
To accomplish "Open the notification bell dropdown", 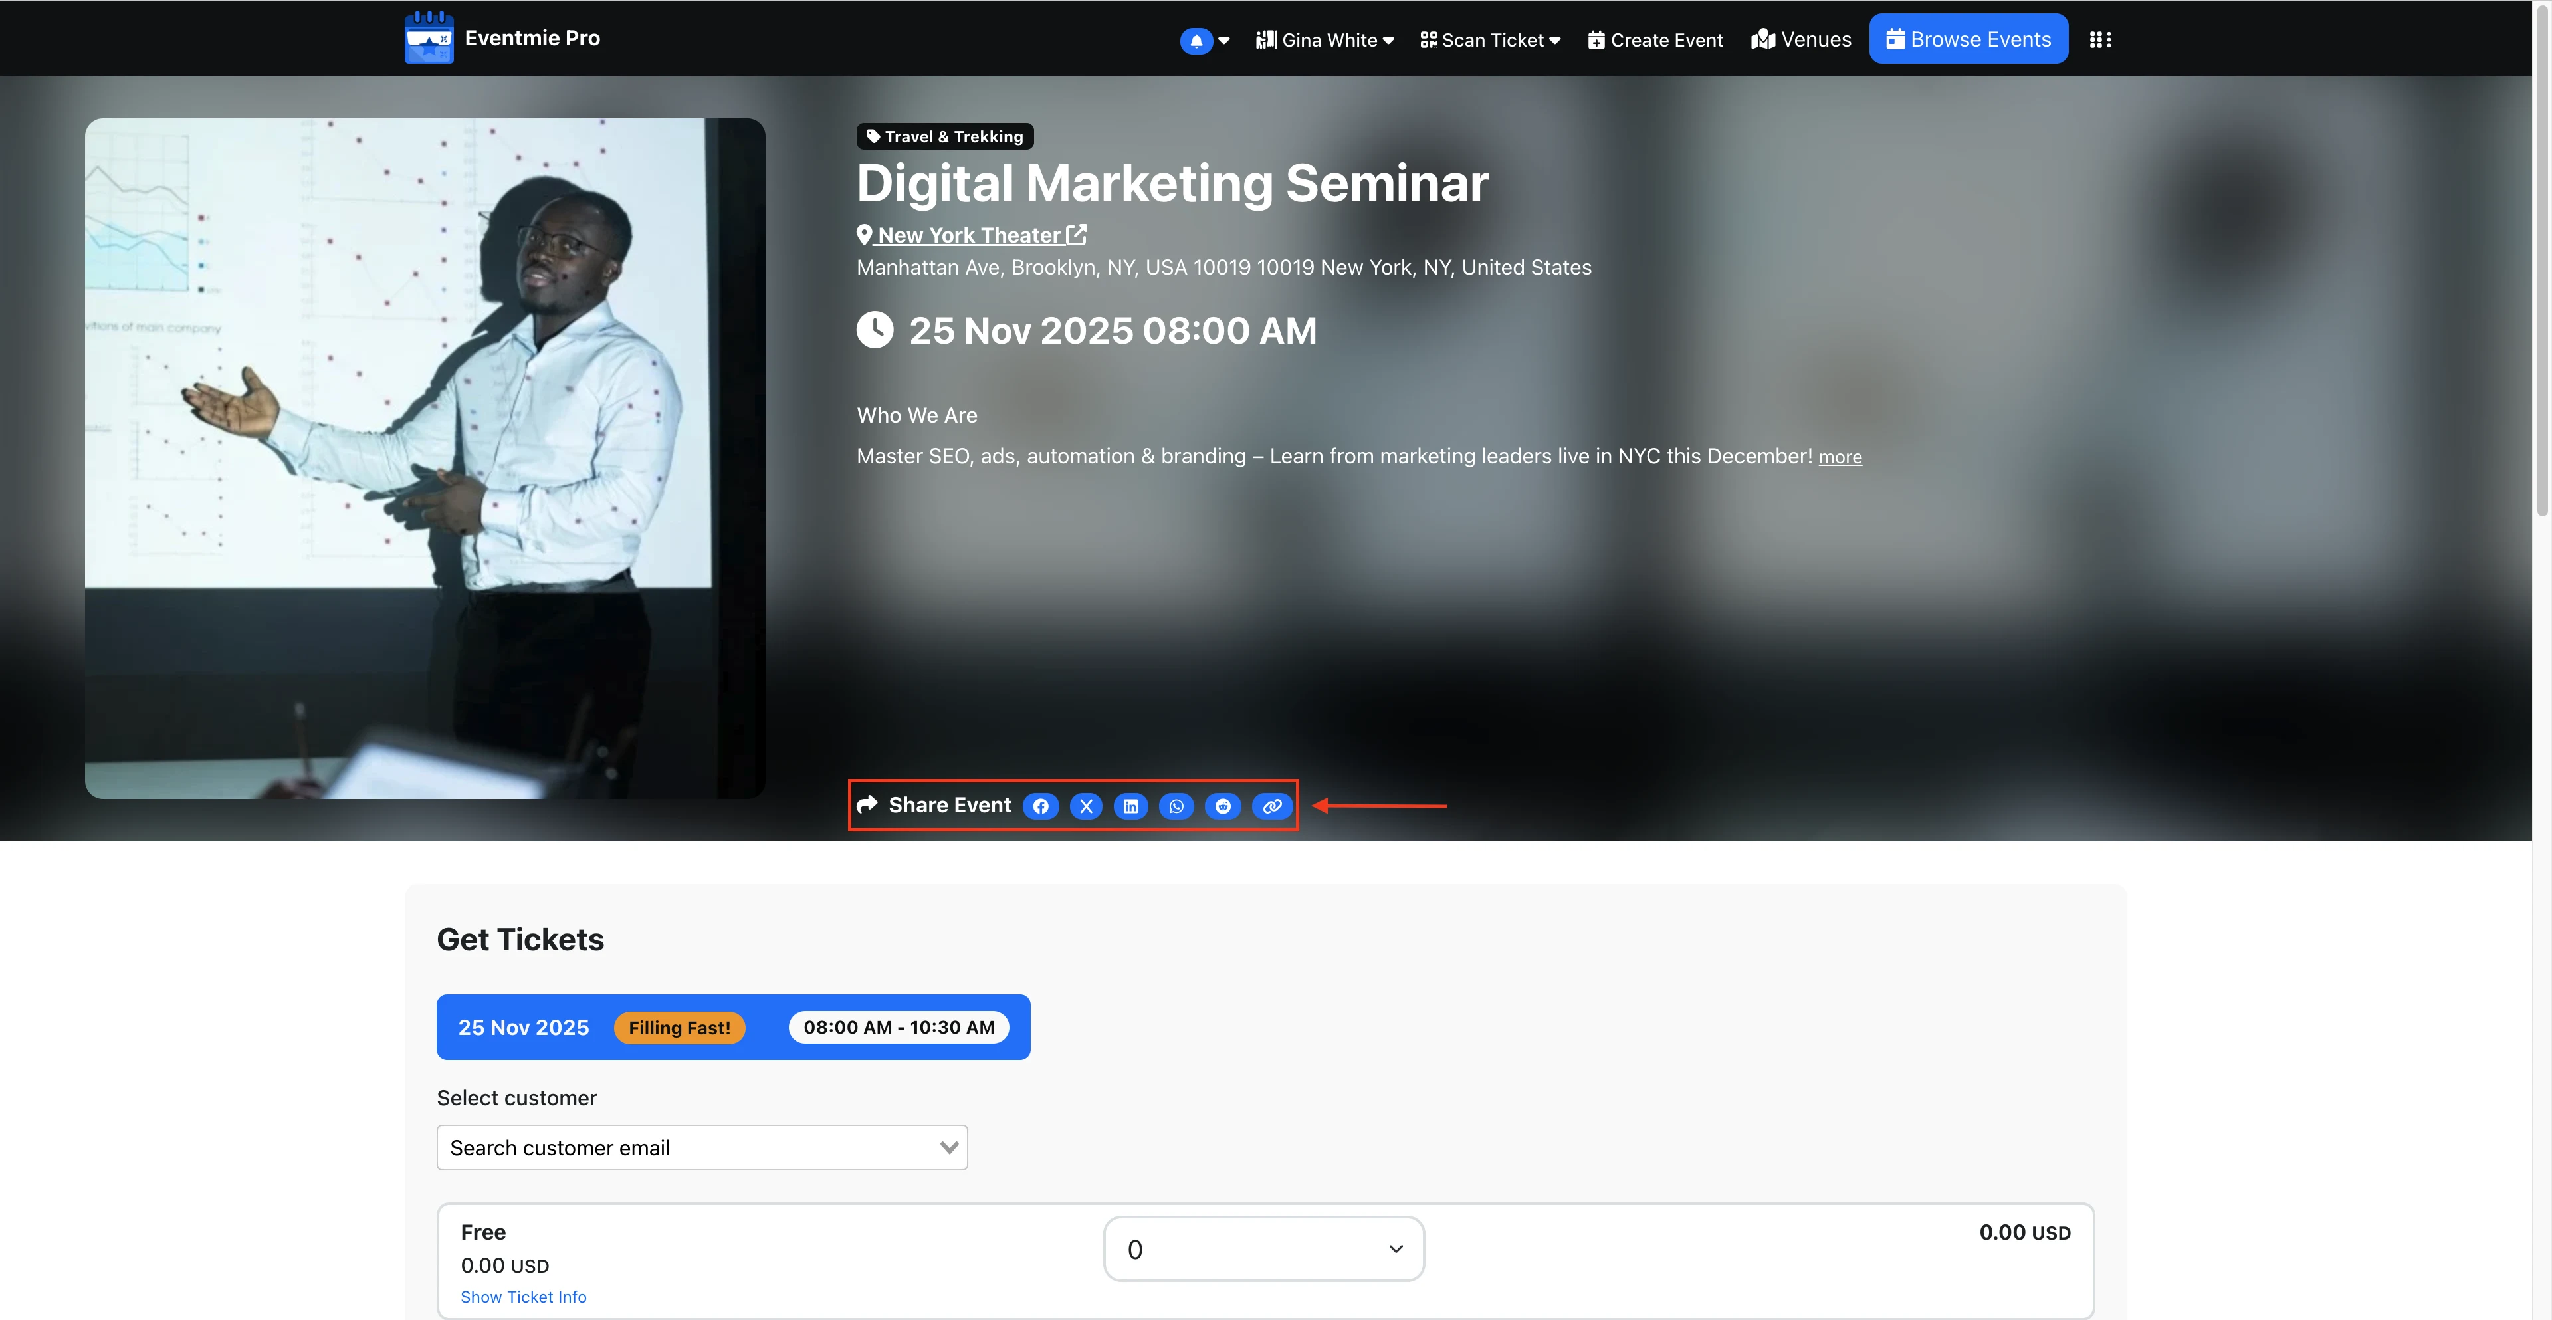I will tap(1205, 41).
